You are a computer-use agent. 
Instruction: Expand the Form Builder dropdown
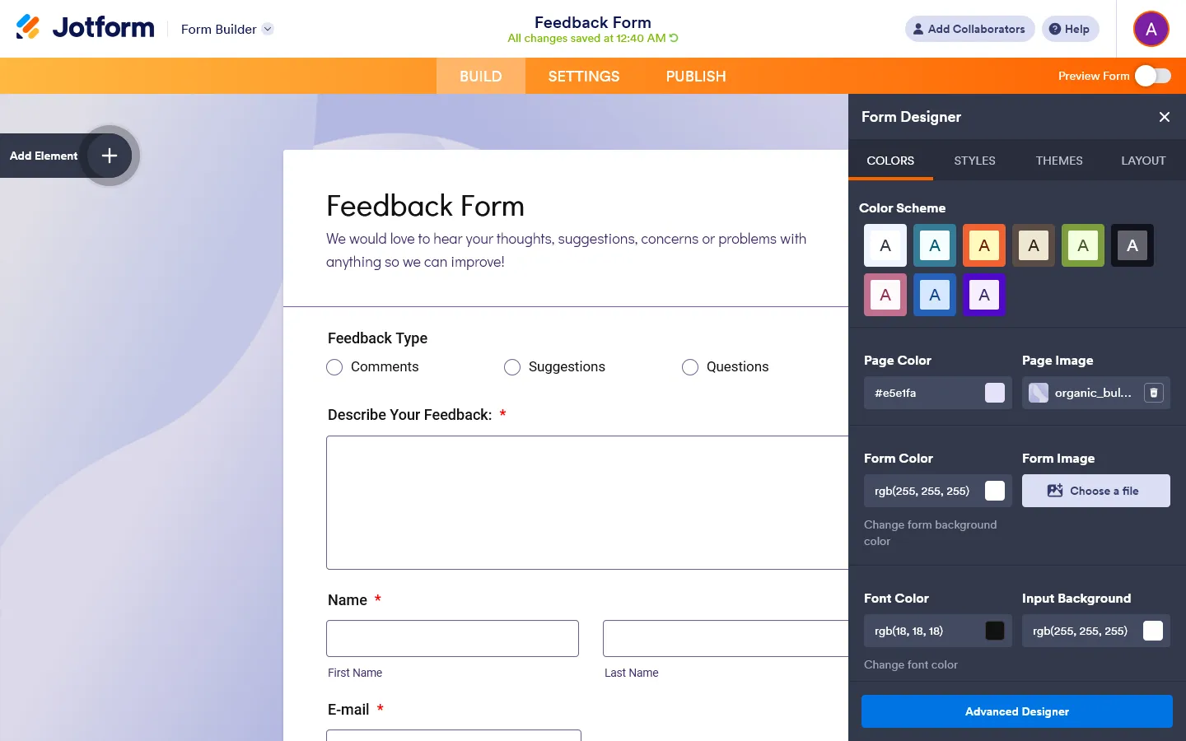pos(267,29)
